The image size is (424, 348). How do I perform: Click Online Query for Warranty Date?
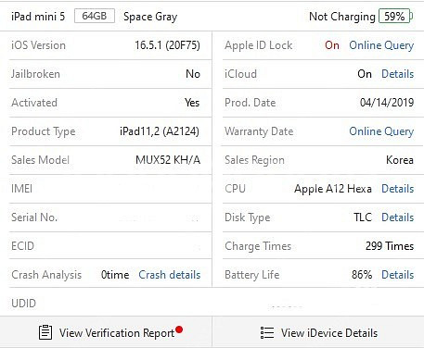point(381,131)
